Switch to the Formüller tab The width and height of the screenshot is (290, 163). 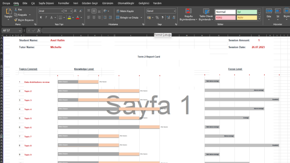tap(64, 3)
